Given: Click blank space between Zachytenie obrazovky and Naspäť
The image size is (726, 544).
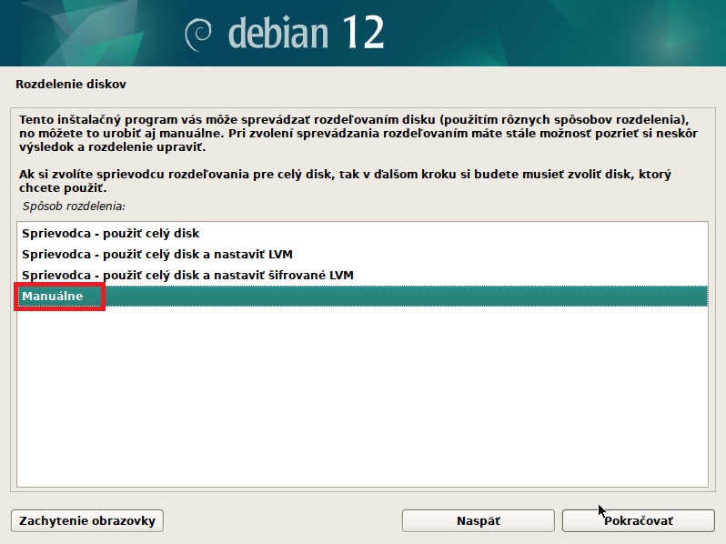Looking at the screenshot, I should click(x=282, y=521).
